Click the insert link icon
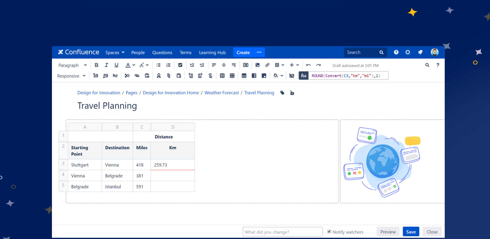 [x=267, y=65]
